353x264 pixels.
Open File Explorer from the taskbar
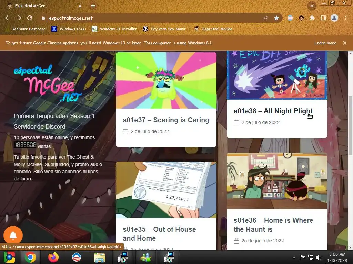coord(100,257)
